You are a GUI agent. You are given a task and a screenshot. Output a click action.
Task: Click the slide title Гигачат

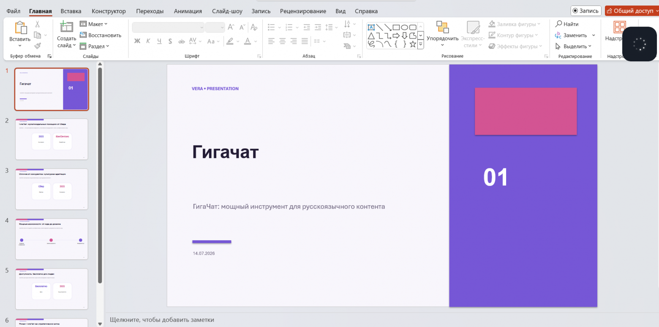[x=226, y=152]
